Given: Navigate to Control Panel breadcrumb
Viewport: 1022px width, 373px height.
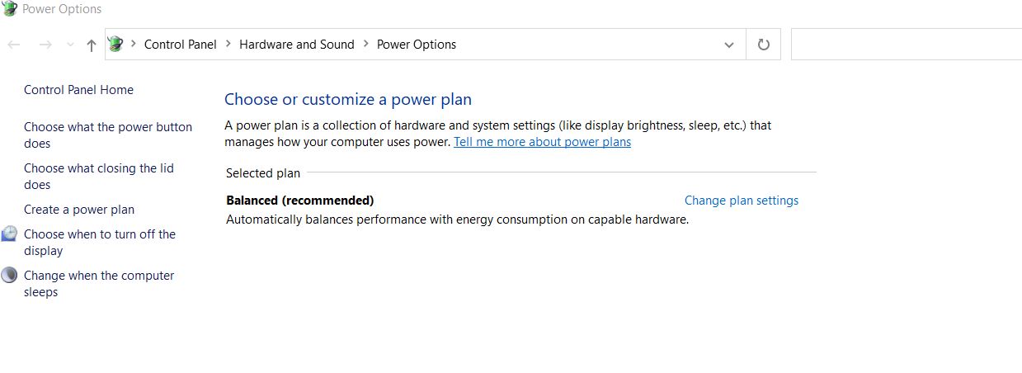Looking at the screenshot, I should point(181,45).
